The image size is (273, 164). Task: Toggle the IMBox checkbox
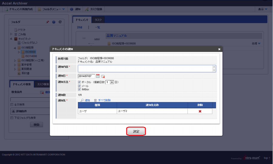pos(79,89)
